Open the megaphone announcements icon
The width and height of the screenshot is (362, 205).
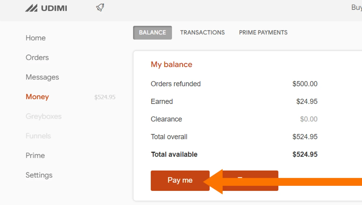coord(100,8)
